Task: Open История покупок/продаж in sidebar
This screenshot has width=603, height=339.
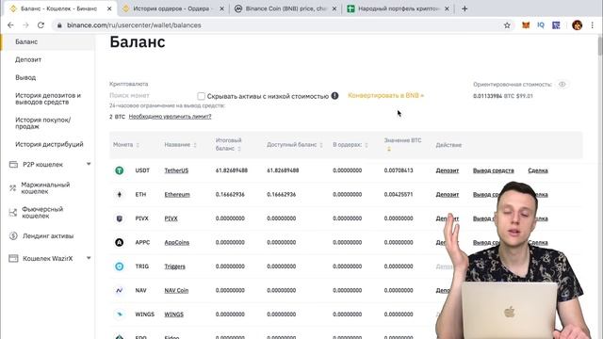Action: [43, 123]
